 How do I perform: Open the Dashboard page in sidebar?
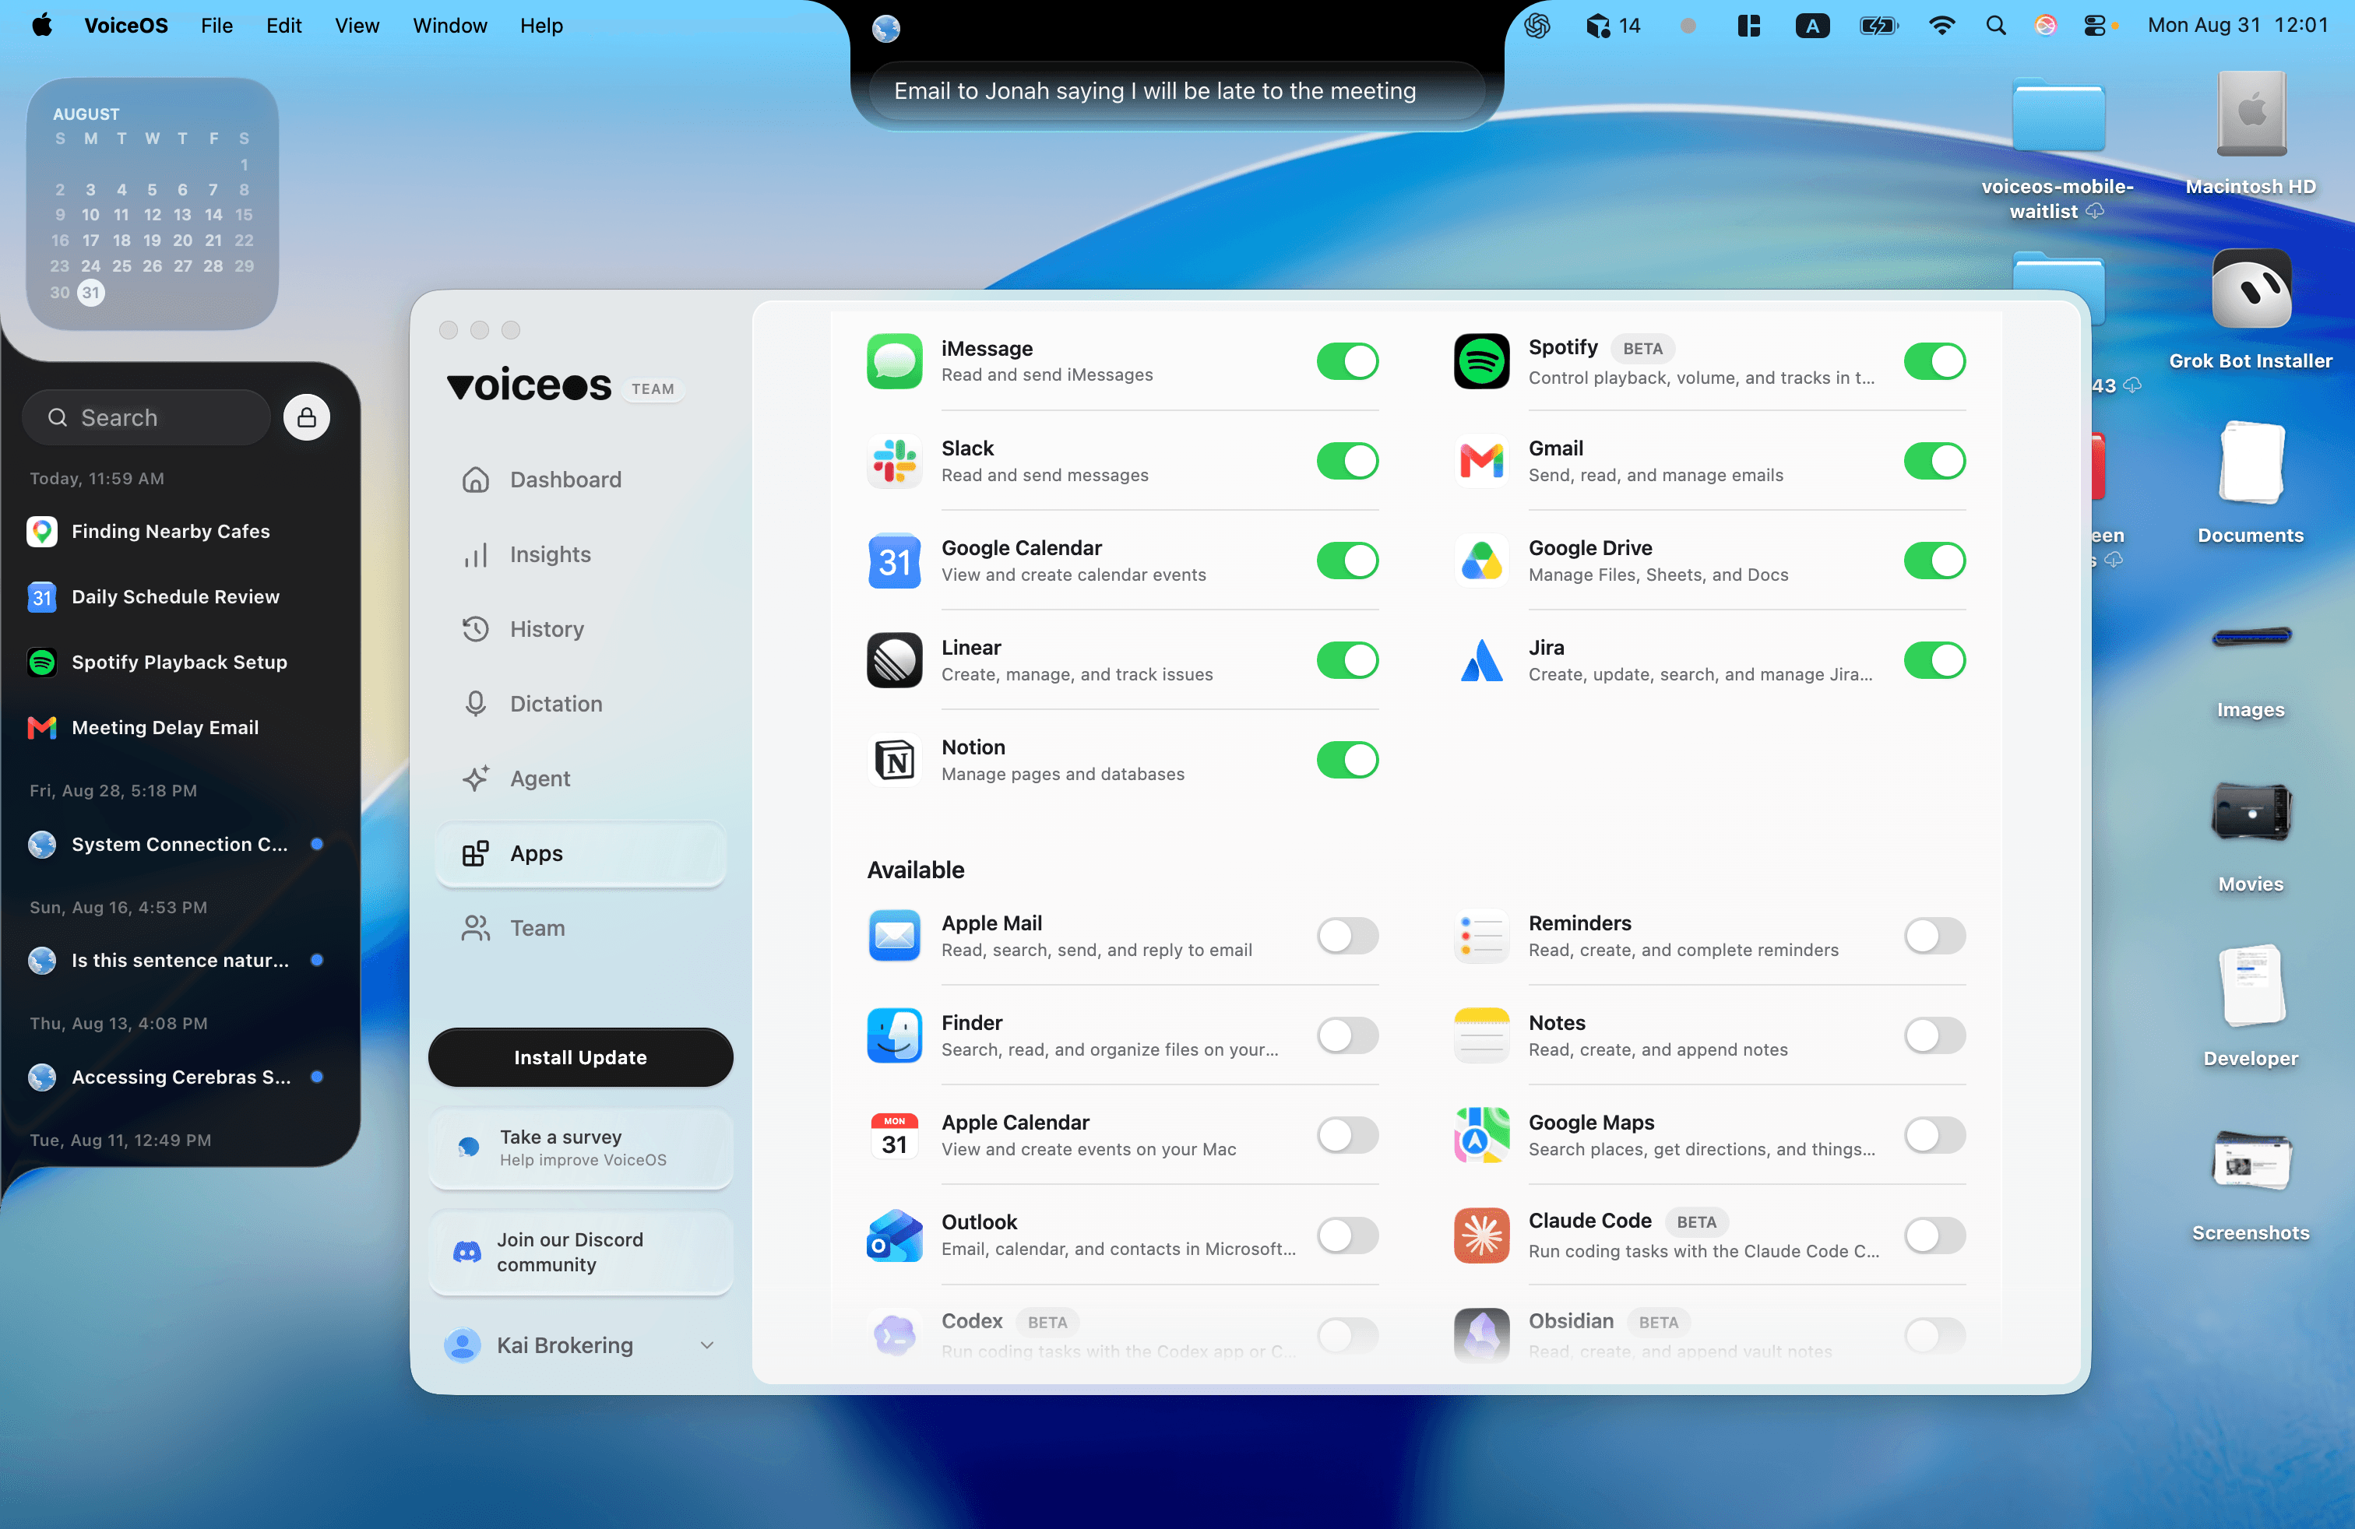pyautogui.click(x=581, y=480)
